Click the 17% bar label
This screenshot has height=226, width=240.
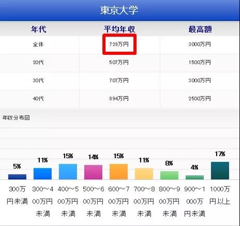pyautogui.click(x=220, y=154)
